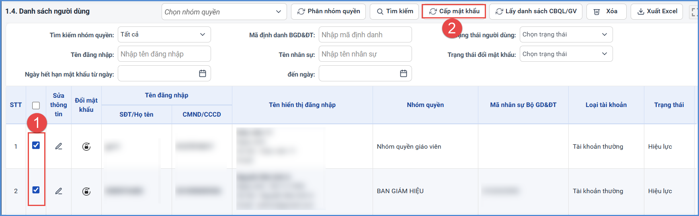Focus 'Nhập mã định danh' input field

365,34
